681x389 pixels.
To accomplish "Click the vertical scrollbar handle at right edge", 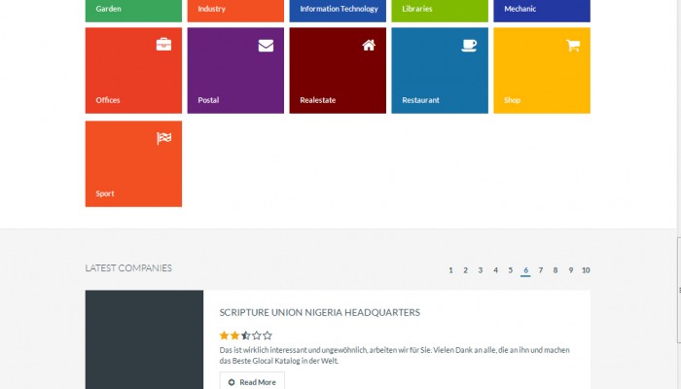I will point(679,290).
